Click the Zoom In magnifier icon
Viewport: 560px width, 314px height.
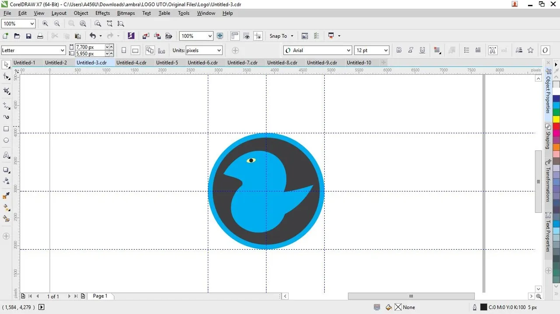(x=45, y=24)
